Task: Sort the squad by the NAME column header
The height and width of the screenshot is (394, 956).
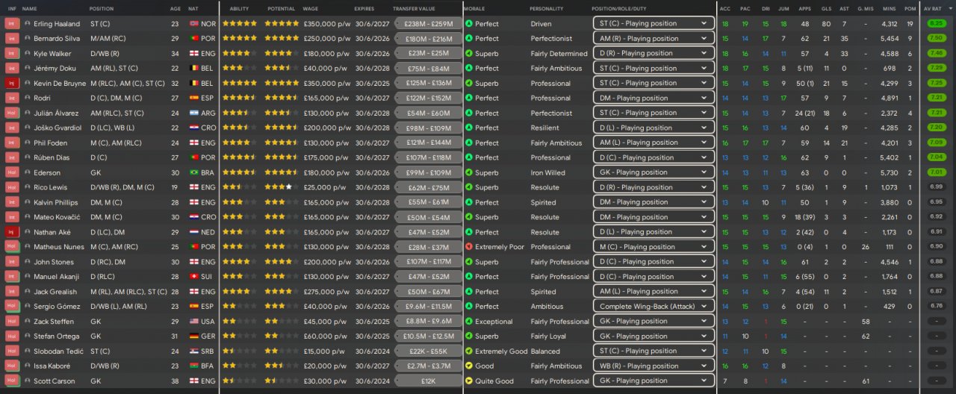Action: pyautogui.click(x=30, y=8)
